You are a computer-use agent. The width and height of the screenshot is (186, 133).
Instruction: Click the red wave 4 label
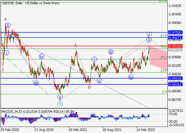tap(5, 19)
